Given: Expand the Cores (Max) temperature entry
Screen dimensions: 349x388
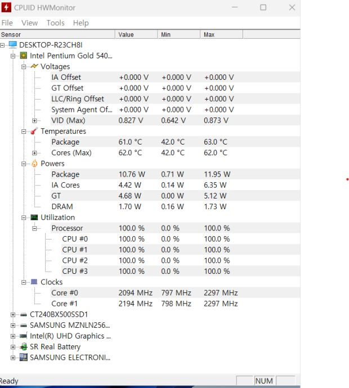Looking at the screenshot, I should [x=34, y=153].
